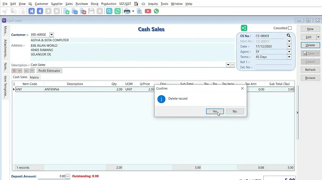Click the red minus remove-row icon

[x=20, y=71]
